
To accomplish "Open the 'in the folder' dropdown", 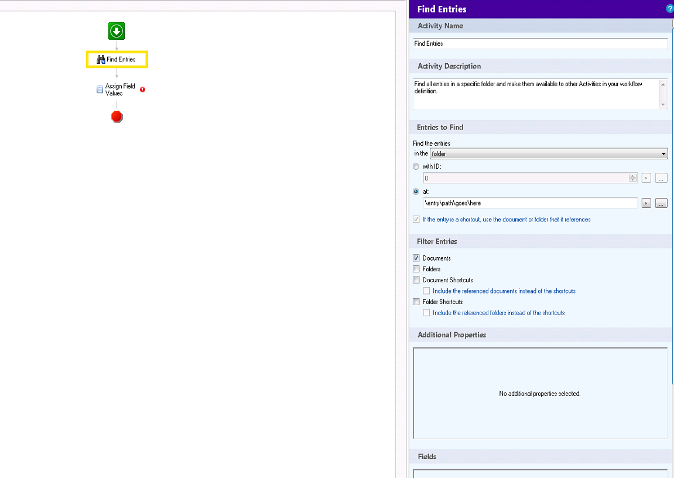I will (x=549, y=154).
